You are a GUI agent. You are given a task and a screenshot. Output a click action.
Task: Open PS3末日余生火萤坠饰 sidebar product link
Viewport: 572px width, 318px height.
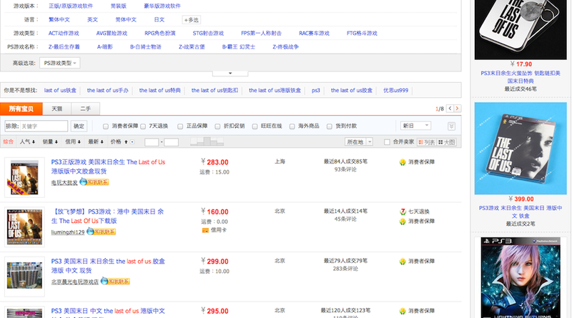521,77
